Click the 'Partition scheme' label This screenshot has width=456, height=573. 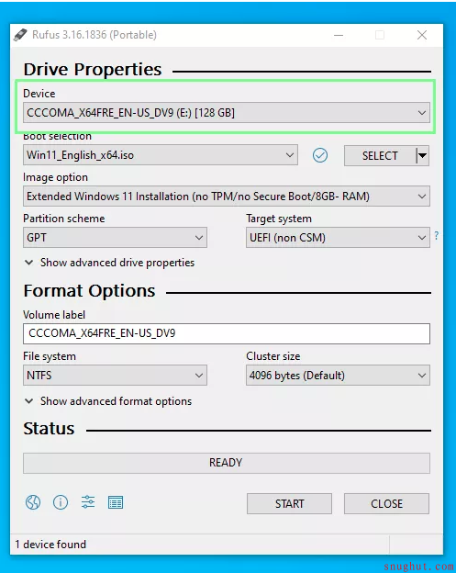click(64, 219)
